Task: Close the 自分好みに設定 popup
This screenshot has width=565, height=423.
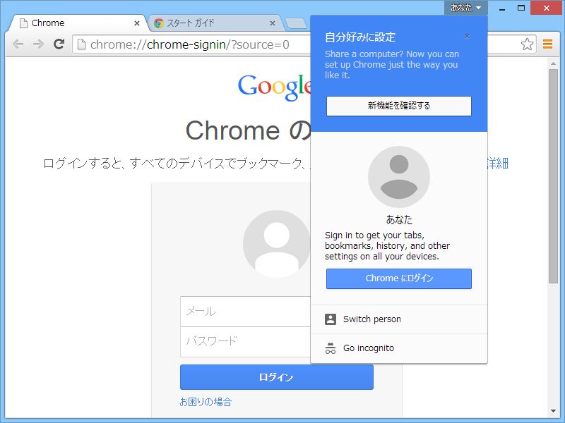Action: (466, 35)
